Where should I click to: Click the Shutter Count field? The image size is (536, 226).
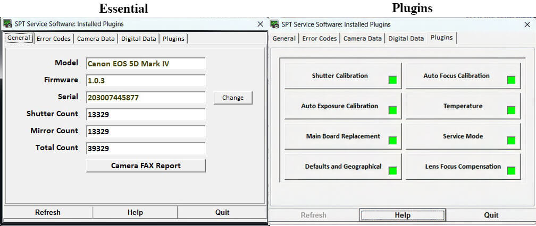point(146,115)
